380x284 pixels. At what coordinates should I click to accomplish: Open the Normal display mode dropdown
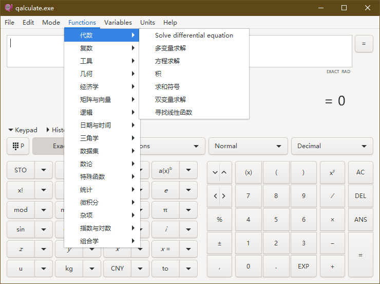pos(249,146)
